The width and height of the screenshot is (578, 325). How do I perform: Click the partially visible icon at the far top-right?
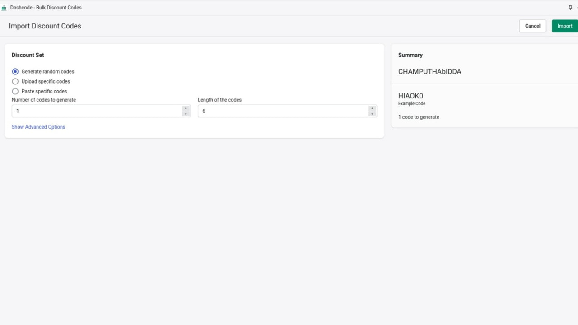[577, 7]
